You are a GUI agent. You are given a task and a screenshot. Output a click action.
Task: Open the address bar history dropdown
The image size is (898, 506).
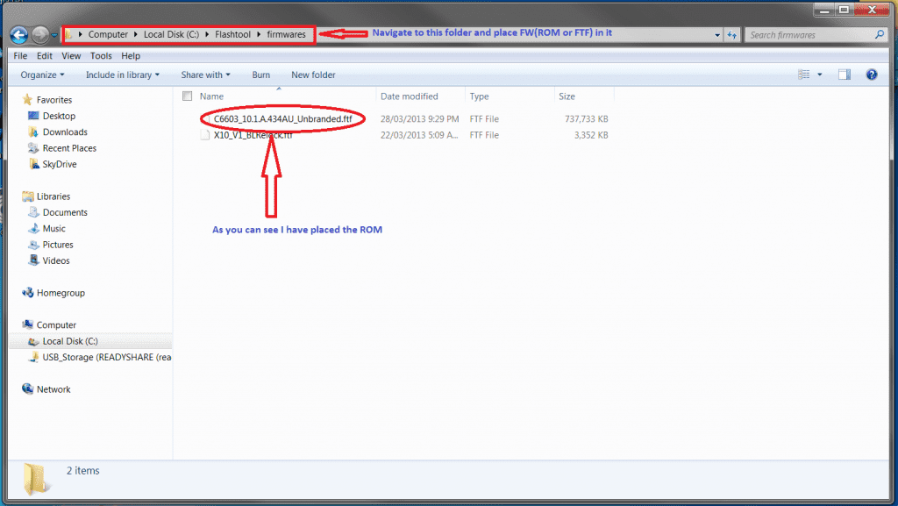pyautogui.click(x=717, y=35)
